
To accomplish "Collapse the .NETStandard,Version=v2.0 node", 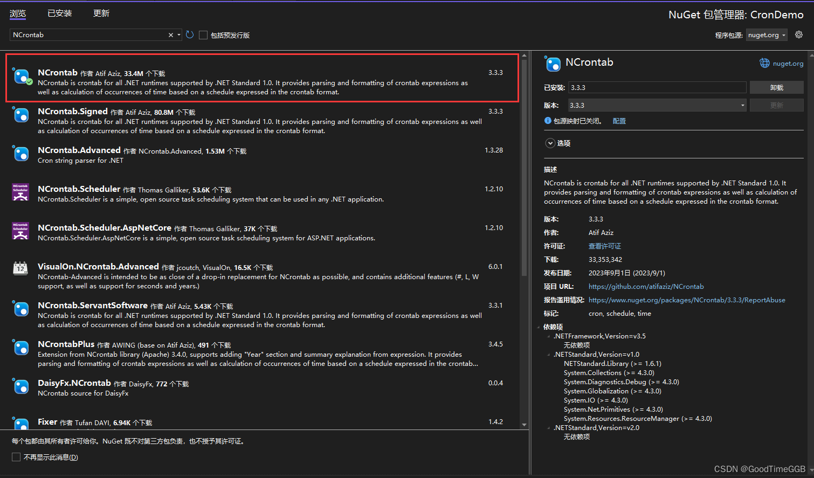I will 549,428.
